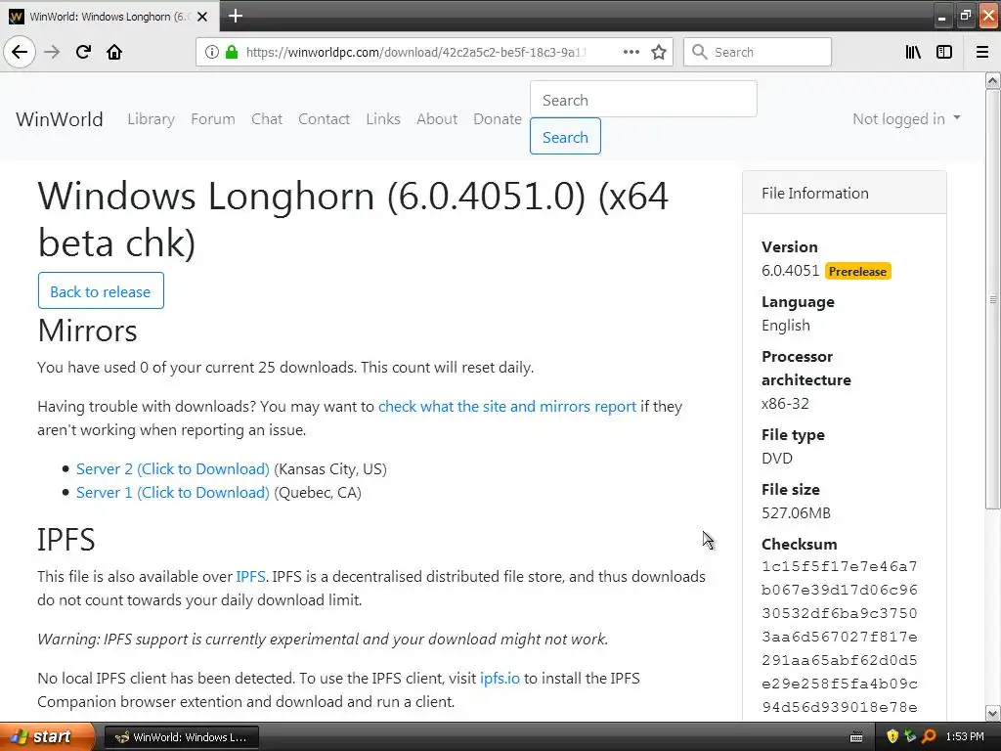1001x751 pixels.
Task: Open the browser home page icon
Action: pyautogui.click(x=114, y=52)
